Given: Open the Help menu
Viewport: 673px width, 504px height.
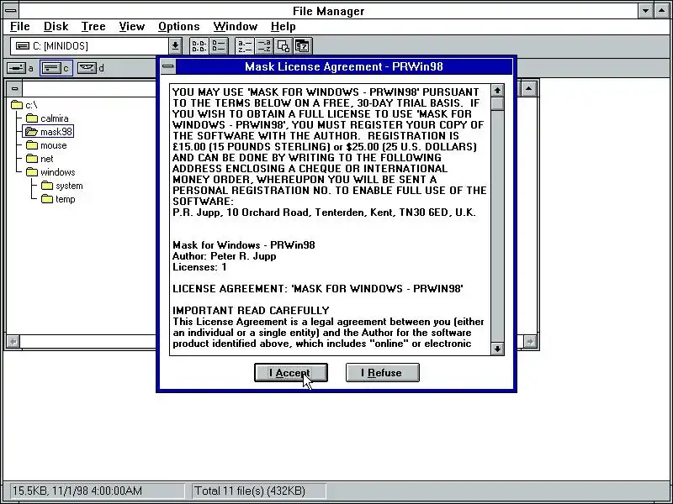Looking at the screenshot, I should click(x=284, y=27).
